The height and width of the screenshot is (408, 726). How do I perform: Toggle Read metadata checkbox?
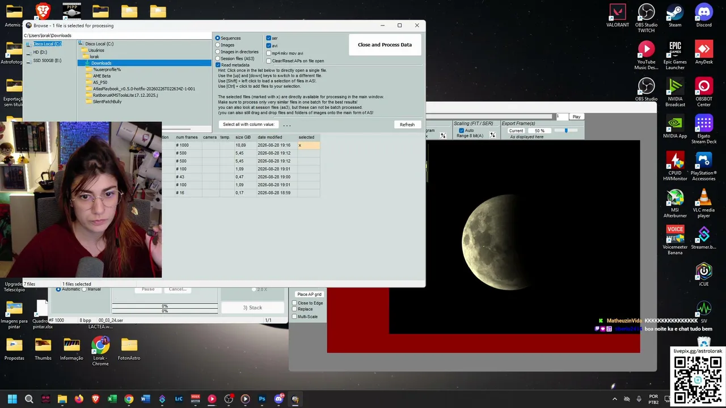coord(218,65)
